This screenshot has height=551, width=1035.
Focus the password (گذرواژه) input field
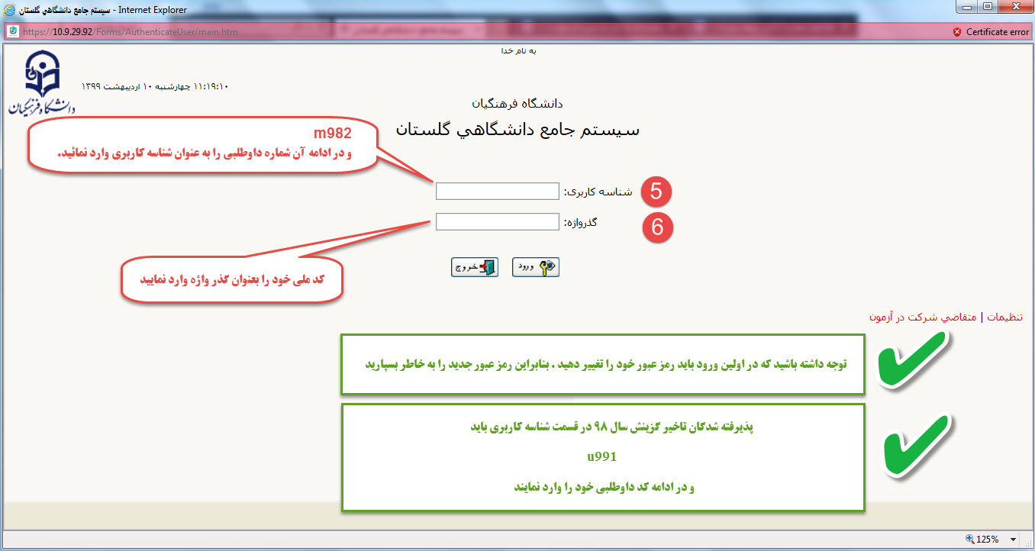pos(497,222)
